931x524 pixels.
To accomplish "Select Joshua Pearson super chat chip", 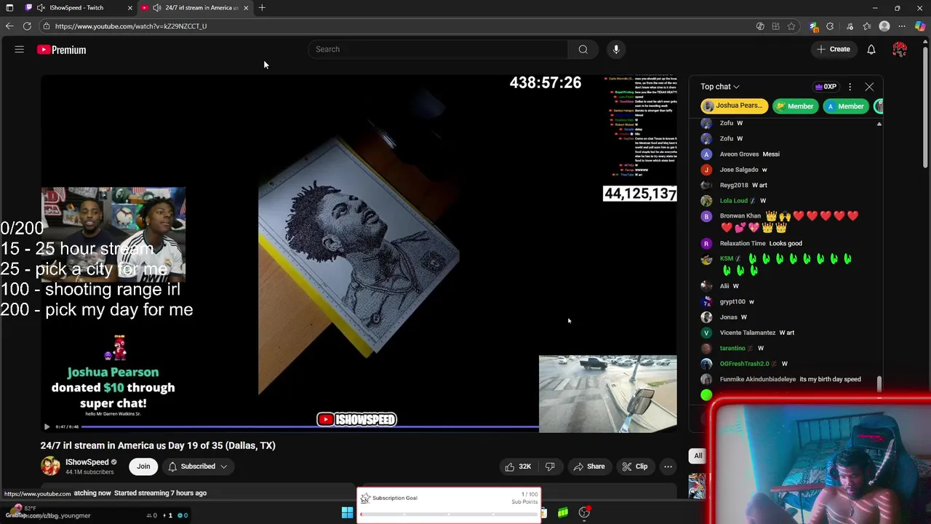I will pos(734,106).
